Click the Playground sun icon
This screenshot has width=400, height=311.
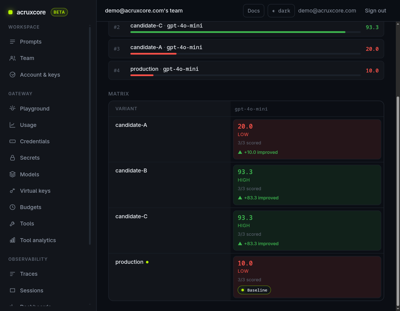click(x=12, y=109)
